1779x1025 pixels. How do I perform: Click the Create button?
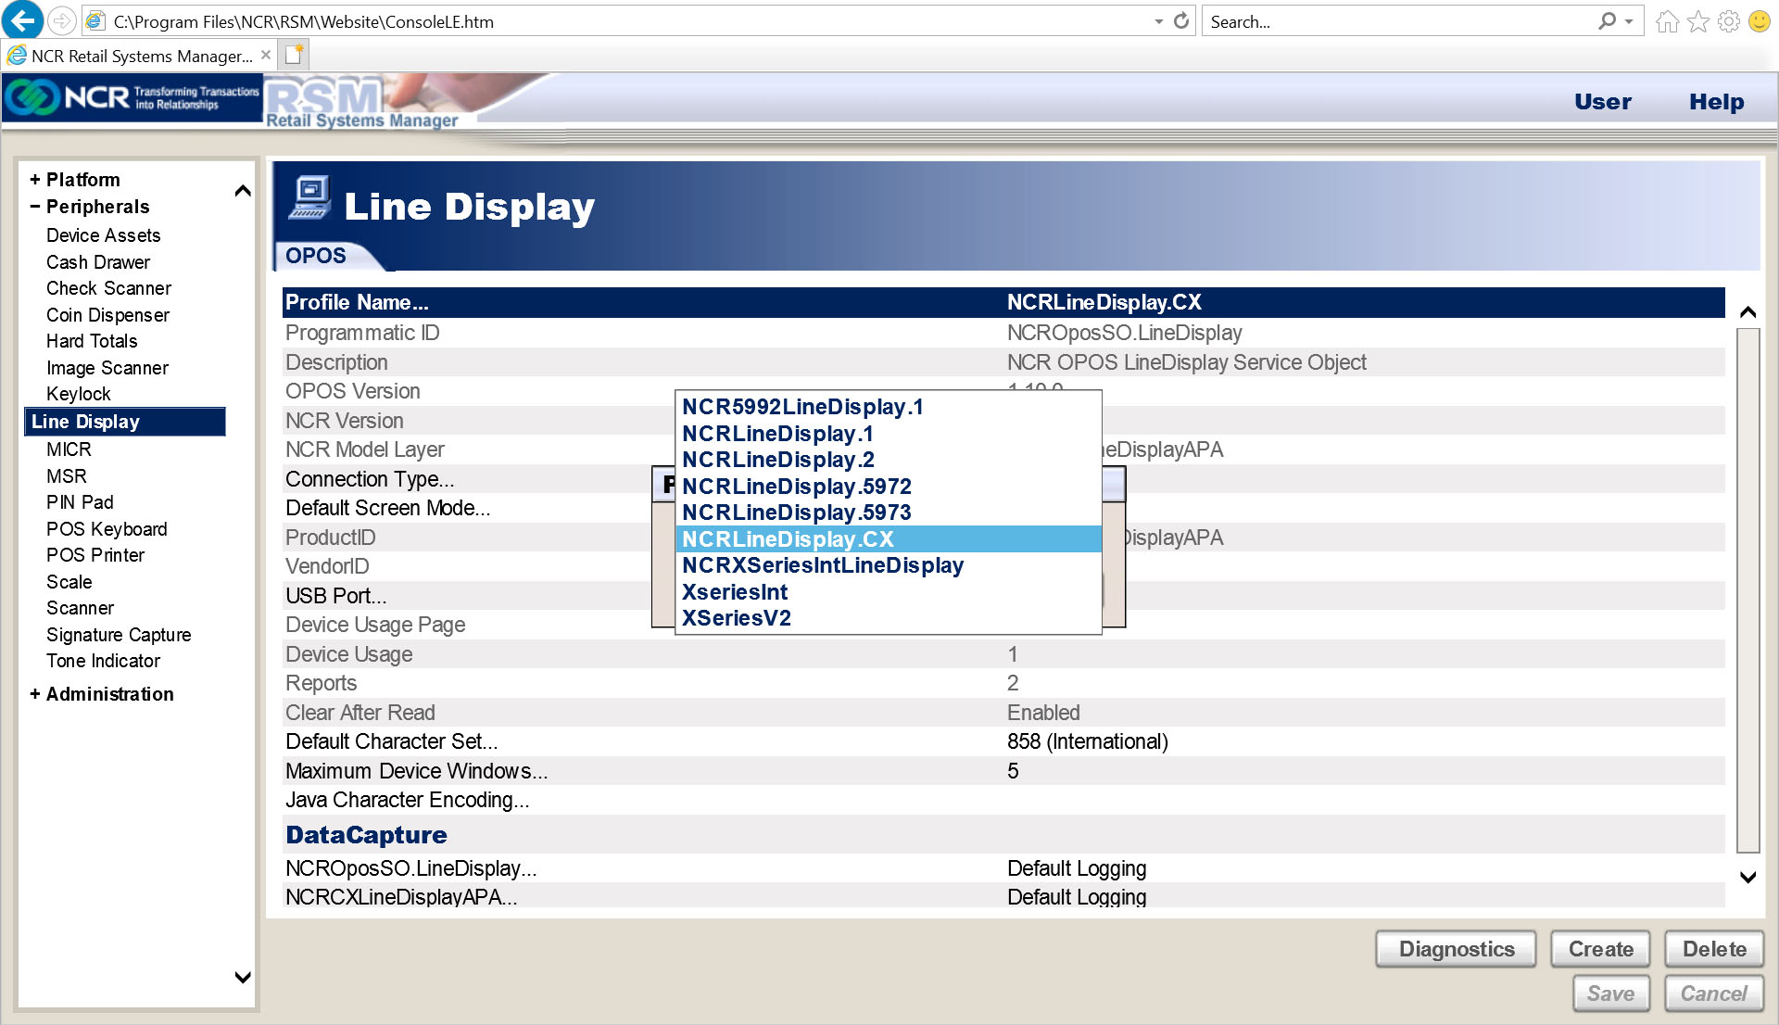1600,948
